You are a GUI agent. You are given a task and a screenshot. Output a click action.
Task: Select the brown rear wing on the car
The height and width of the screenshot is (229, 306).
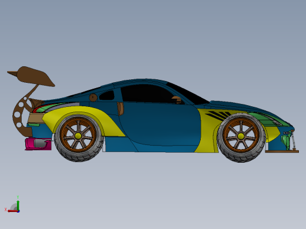(x=34, y=77)
